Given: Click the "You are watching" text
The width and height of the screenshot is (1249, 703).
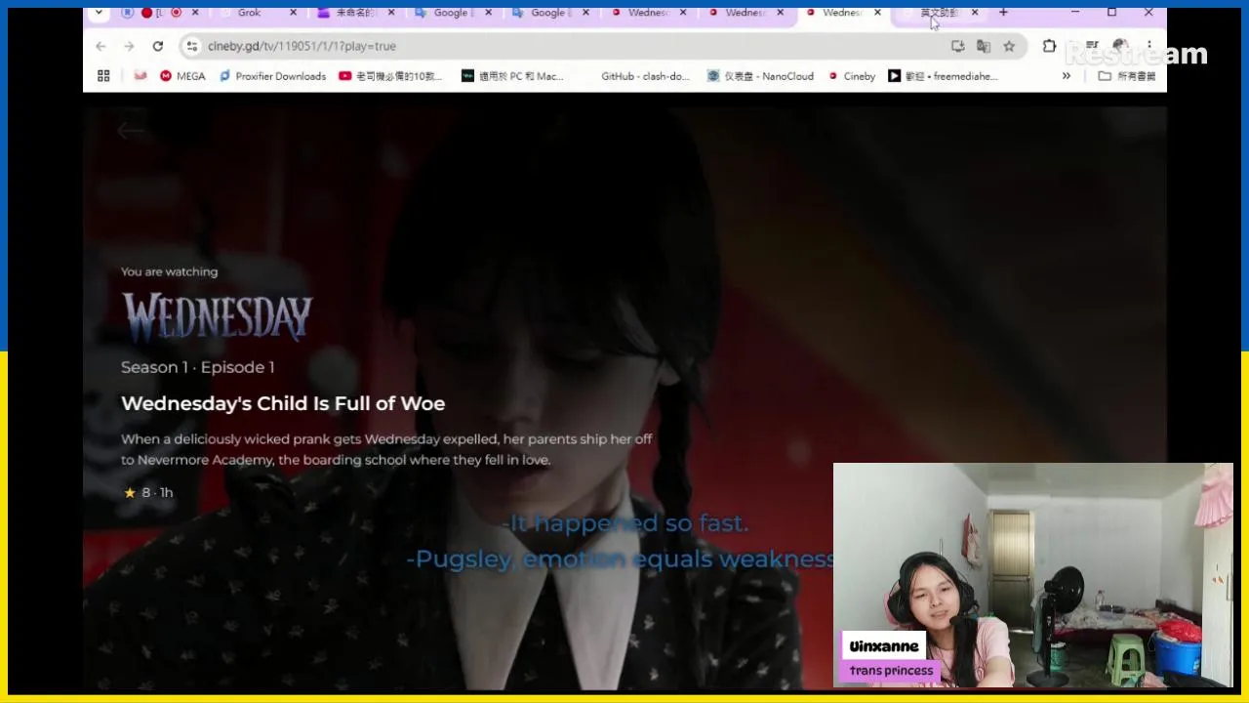Looking at the screenshot, I should click(x=169, y=271).
